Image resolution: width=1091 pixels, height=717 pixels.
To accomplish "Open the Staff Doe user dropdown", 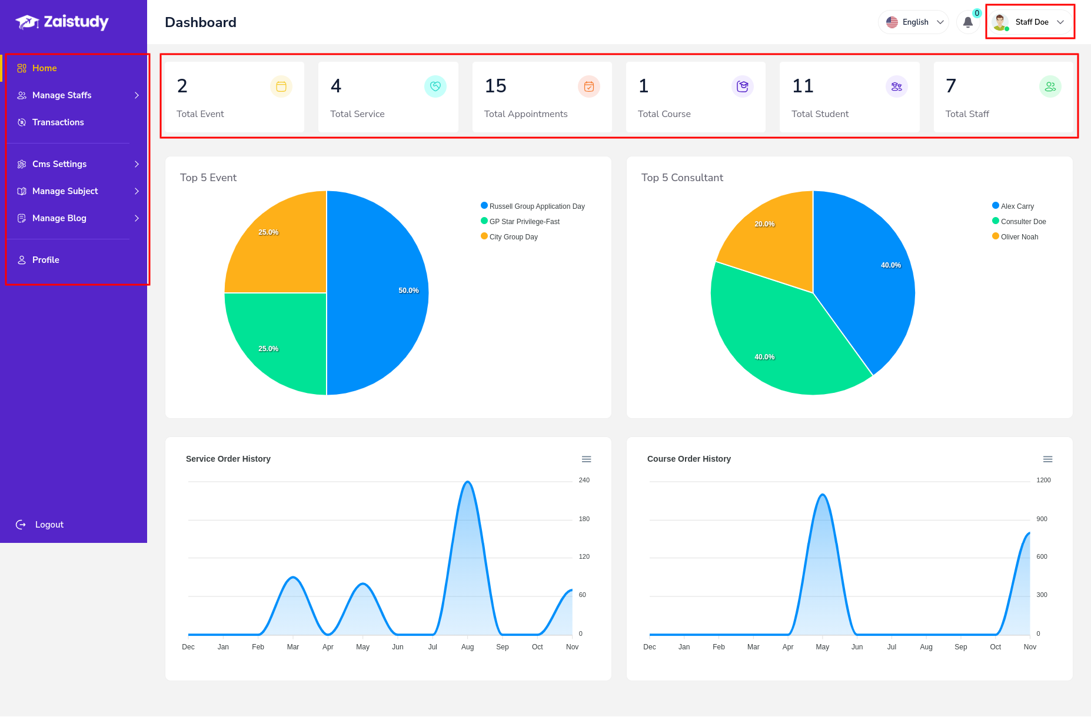I will click(x=1030, y=22).
